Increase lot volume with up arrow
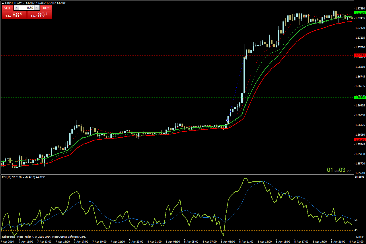The image size is (366, 244). [x=37, y=8]
